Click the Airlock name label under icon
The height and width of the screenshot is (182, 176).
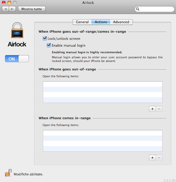[x=17, y=44]
